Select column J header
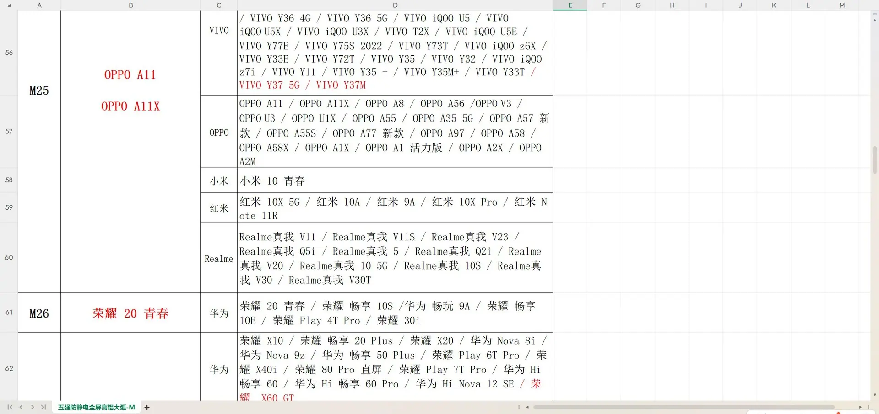Screen dimensions: 879x414 click(740, 5)
